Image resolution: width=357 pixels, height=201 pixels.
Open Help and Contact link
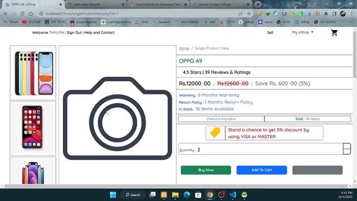99,32
